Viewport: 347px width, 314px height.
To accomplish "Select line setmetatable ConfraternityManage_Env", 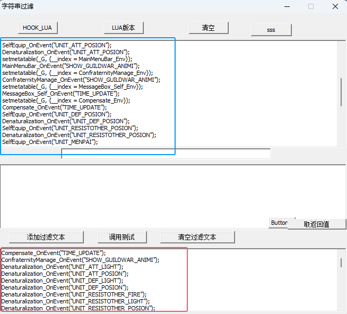I will (x=77, y=73).
